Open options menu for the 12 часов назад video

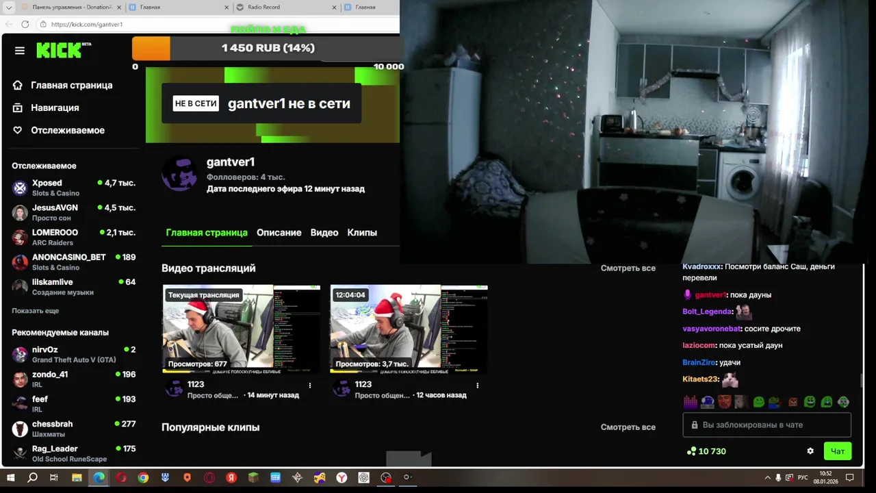[478, 385]
